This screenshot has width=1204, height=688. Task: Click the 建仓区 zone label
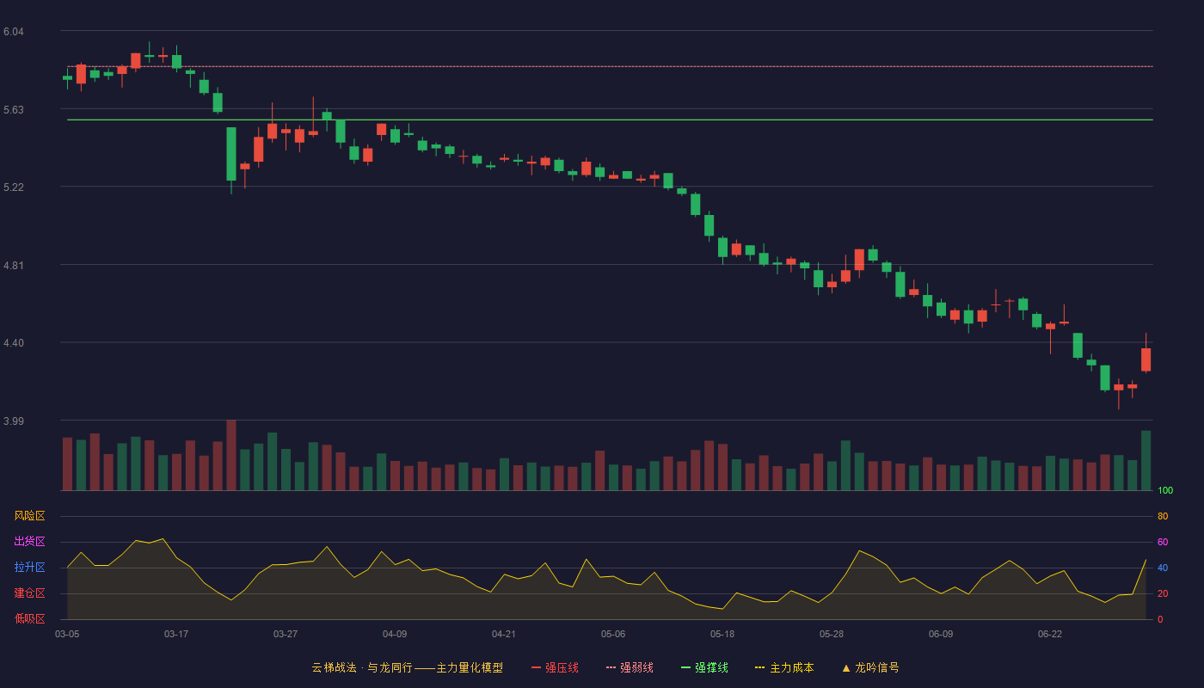click(29, 593)
